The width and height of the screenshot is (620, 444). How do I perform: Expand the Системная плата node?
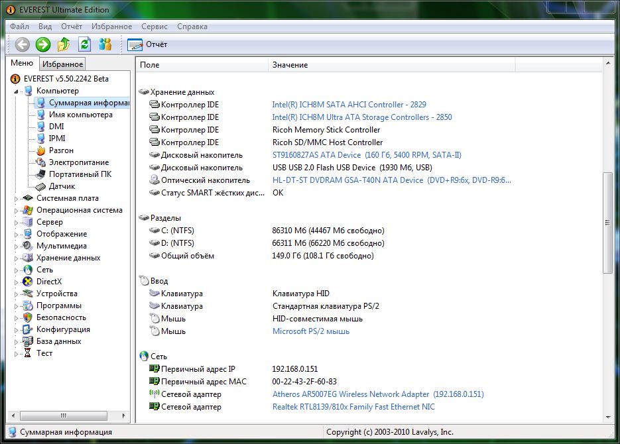tap(16, 199)
